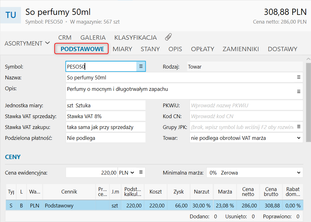Click the list icon in Grupy JPK field
311x222 pixels.
[x=299, y=127]
